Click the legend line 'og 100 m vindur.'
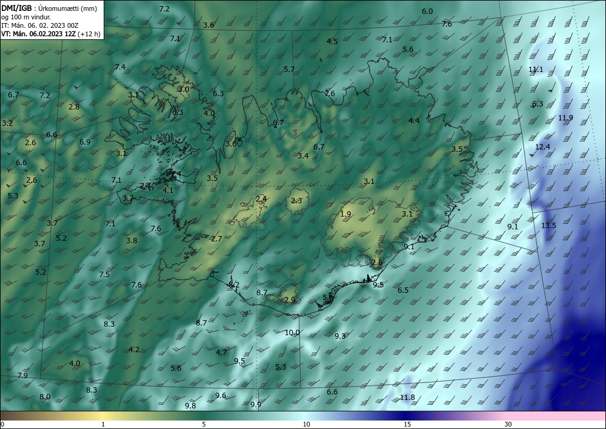 26,17
